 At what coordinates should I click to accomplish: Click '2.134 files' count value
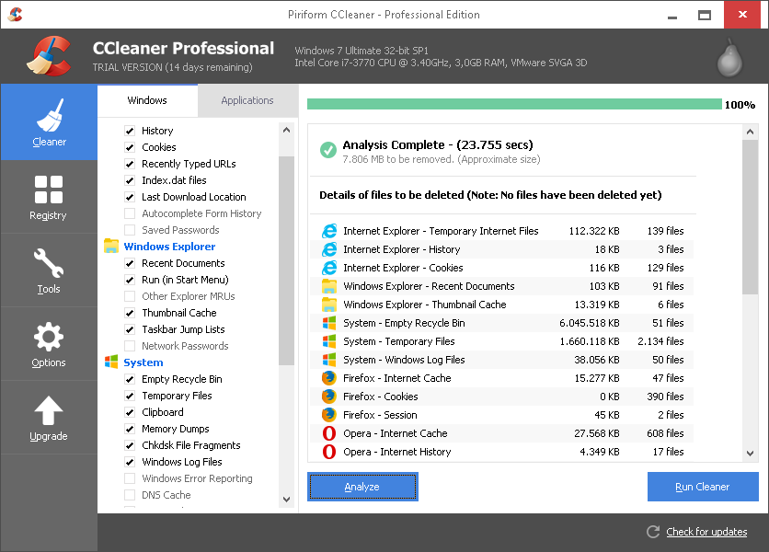[660, 341]
